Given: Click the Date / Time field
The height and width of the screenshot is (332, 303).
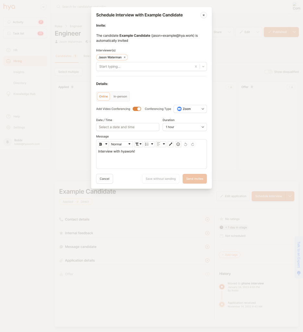Looking at the screenshot, I should (127, 127).
